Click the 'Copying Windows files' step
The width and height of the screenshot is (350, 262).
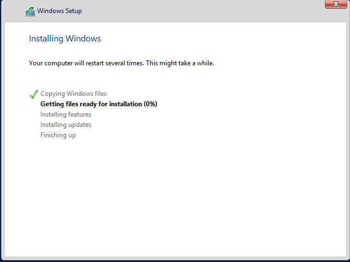[73, 94]
